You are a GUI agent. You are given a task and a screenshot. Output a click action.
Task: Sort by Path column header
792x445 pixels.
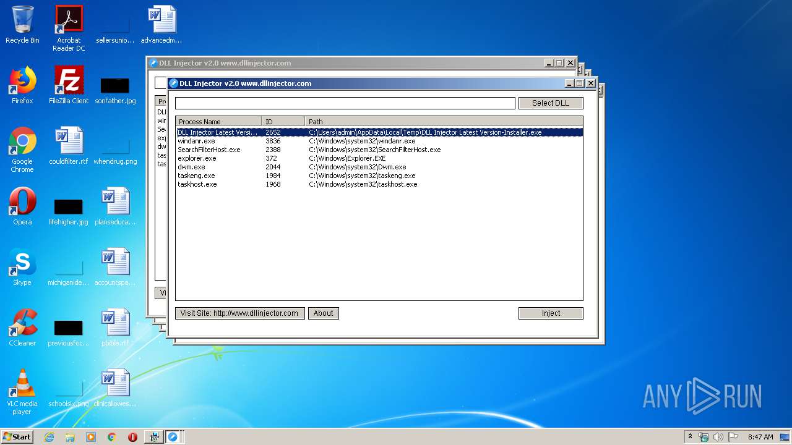[x=444, y=122]
